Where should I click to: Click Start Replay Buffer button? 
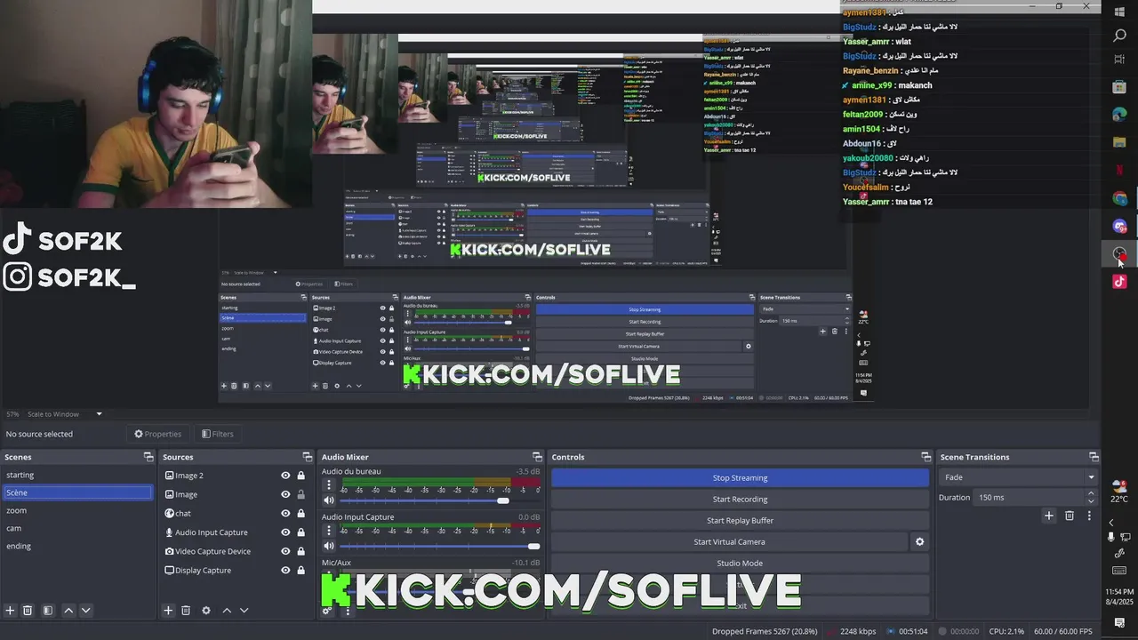pyautogui.click(x=740, y=520)
